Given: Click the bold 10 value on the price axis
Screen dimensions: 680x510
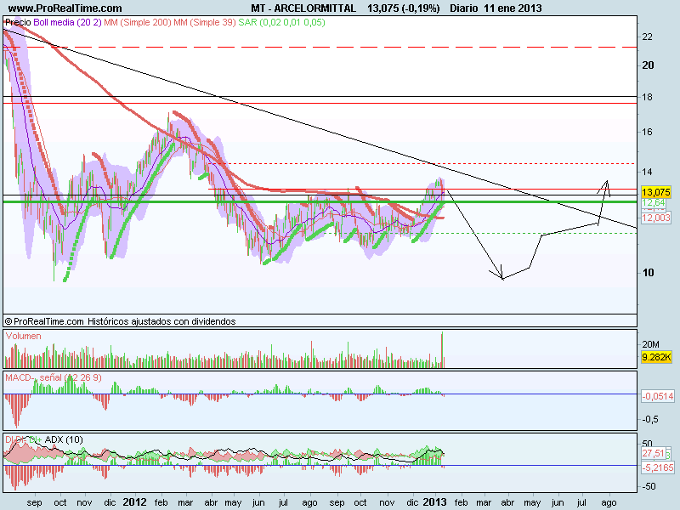Looking at the screenshot, I should [648, 272].
